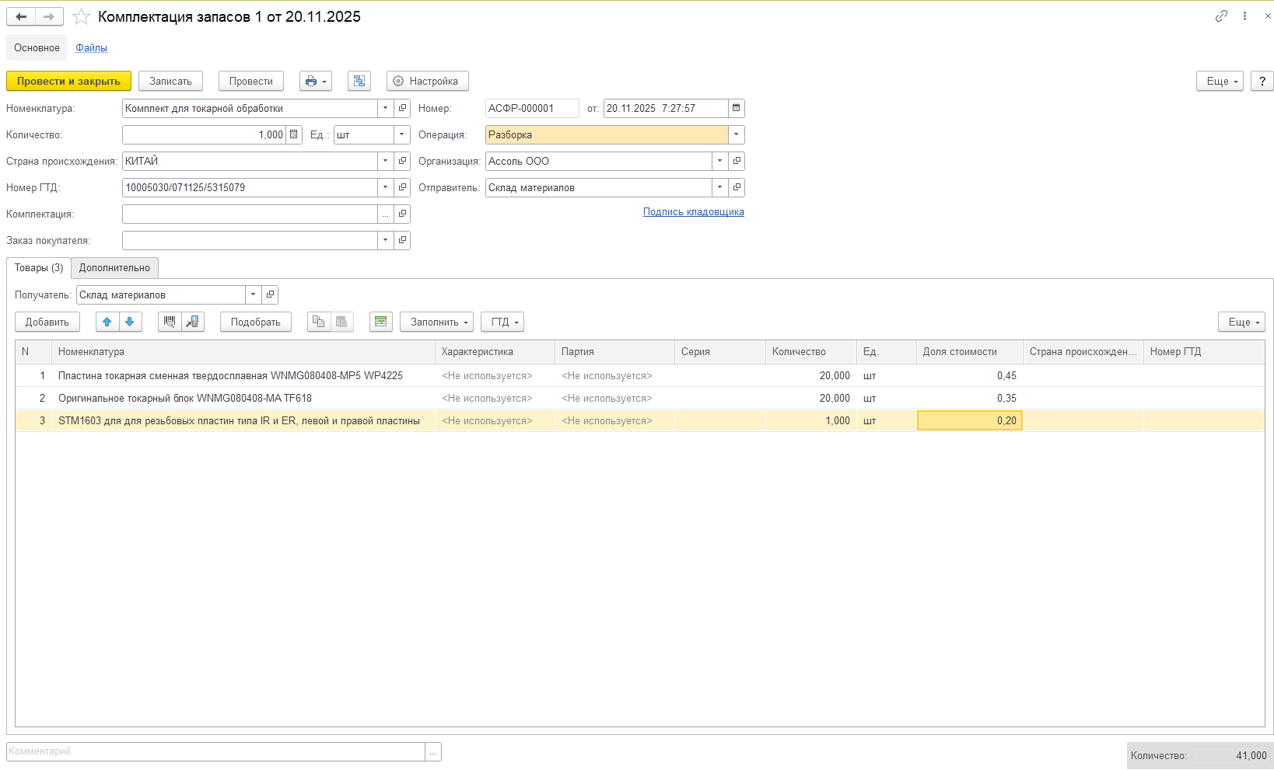The image size is (1274, 770).
Task: Expand the ГТД dropdown button
Action: pos(502,322)
